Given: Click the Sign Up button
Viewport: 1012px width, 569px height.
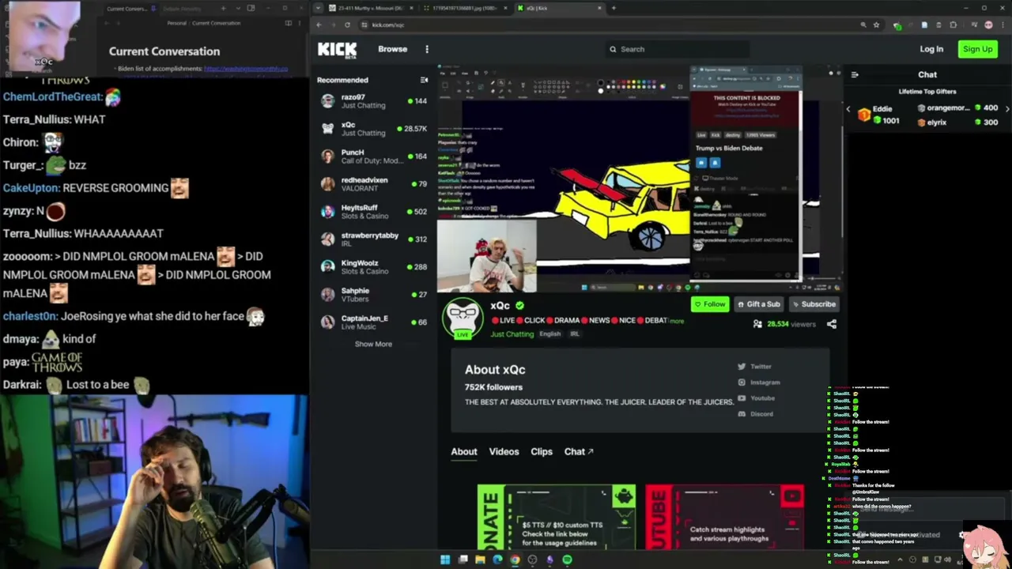Looking at the screenshot, I should pos(977,49).
